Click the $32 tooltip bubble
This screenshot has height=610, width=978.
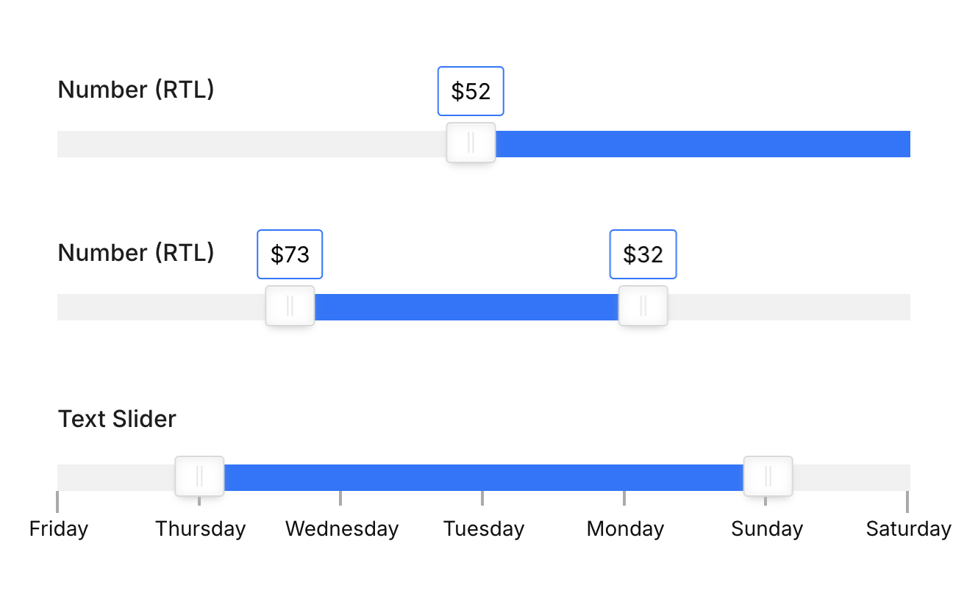pyautogui.click(x=643, y=254)
